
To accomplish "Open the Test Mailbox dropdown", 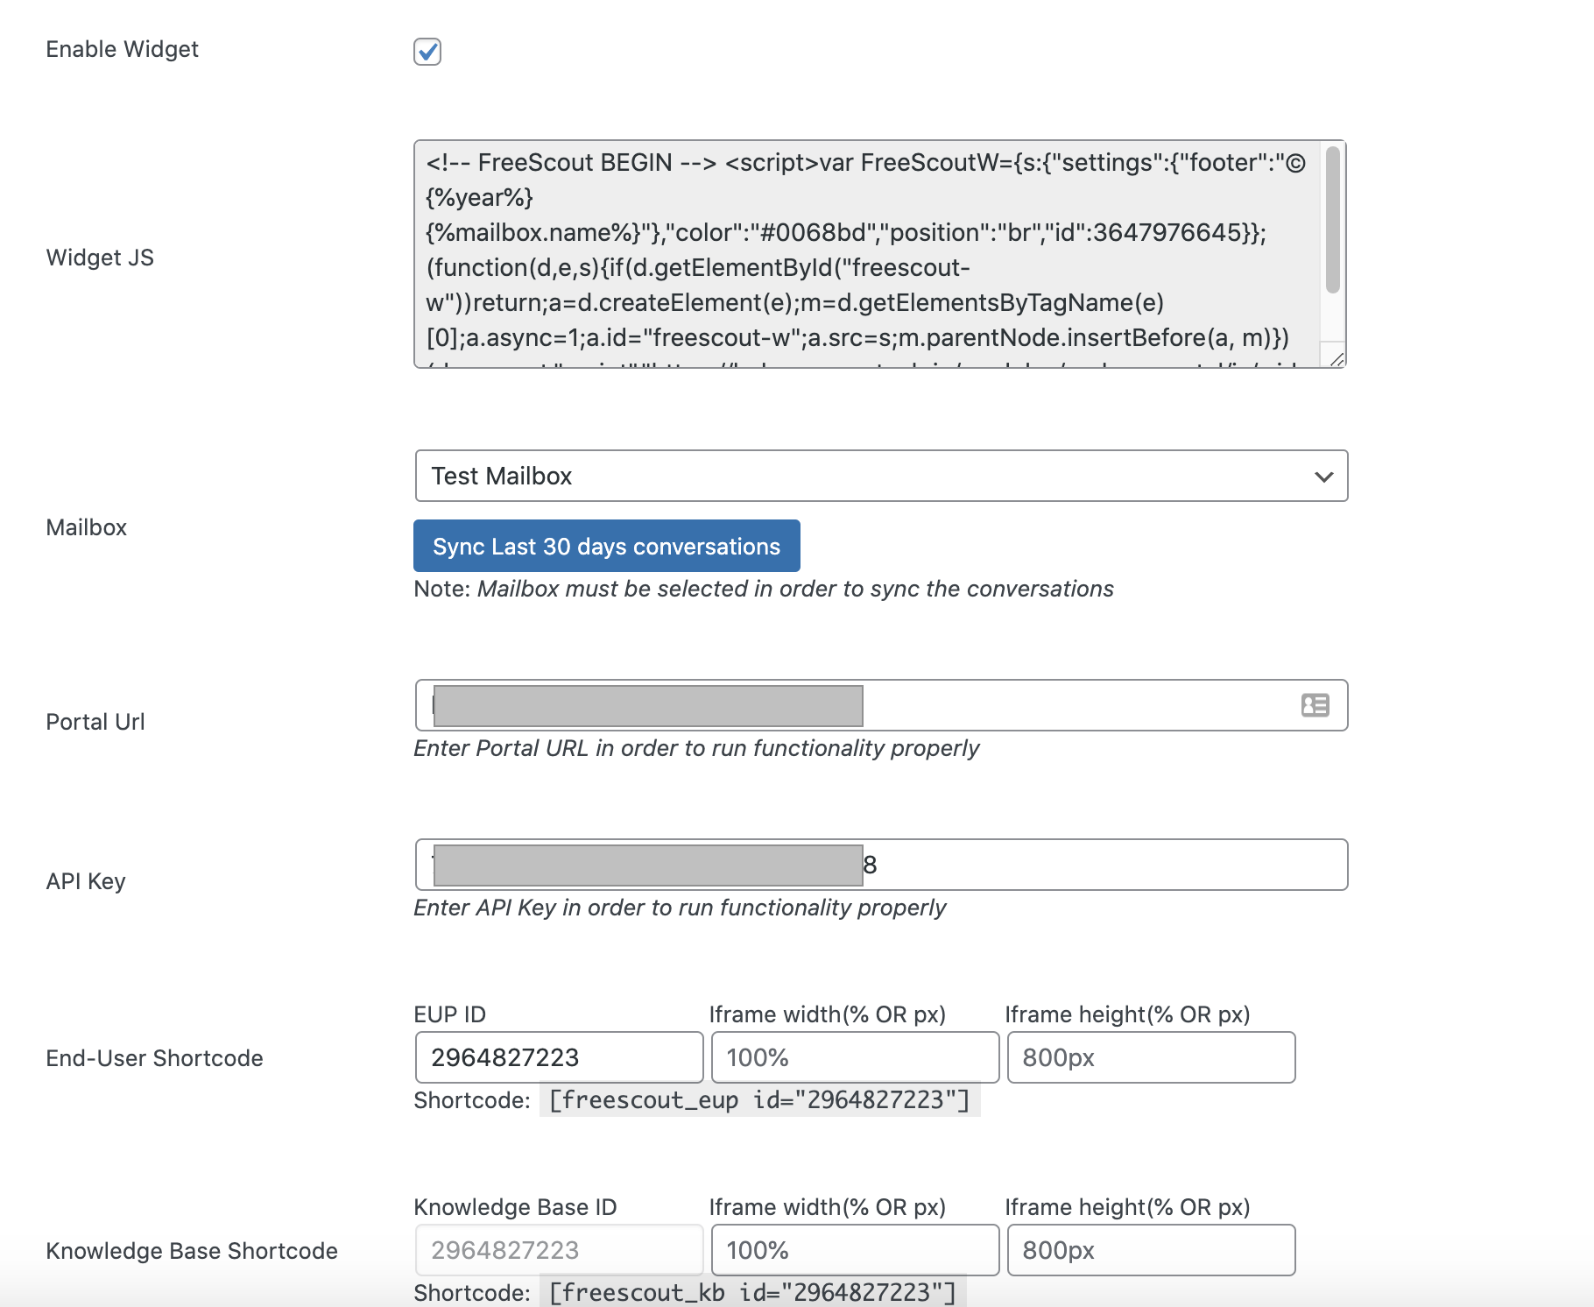I will 881,476.
